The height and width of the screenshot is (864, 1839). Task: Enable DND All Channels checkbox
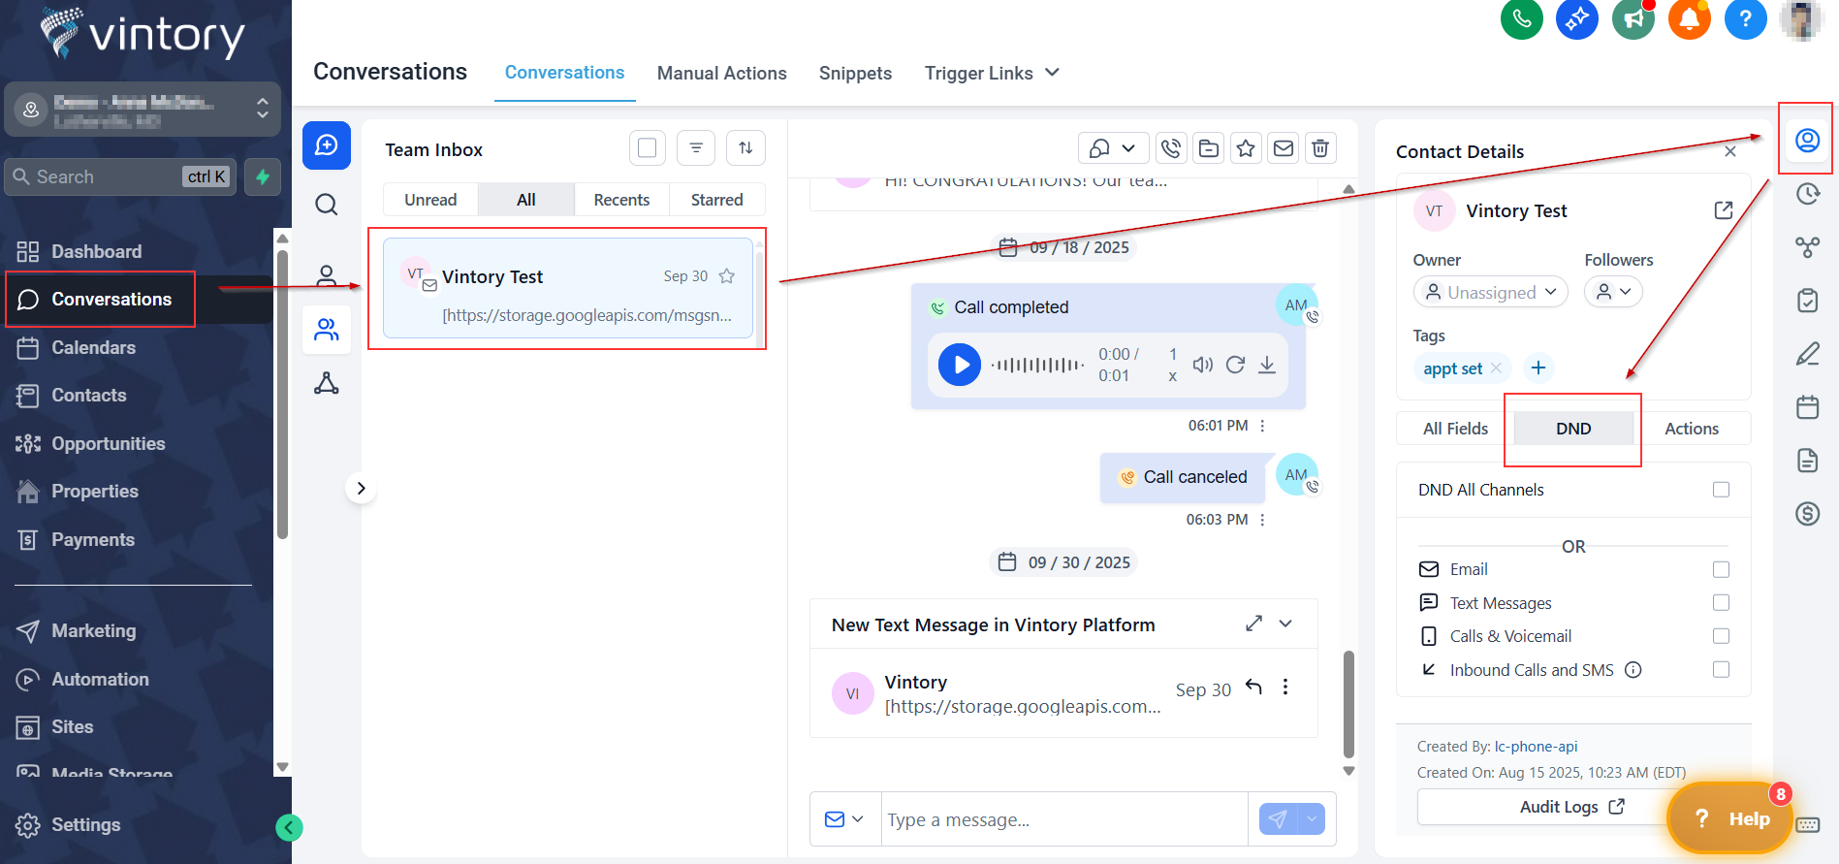[1721, 490]
